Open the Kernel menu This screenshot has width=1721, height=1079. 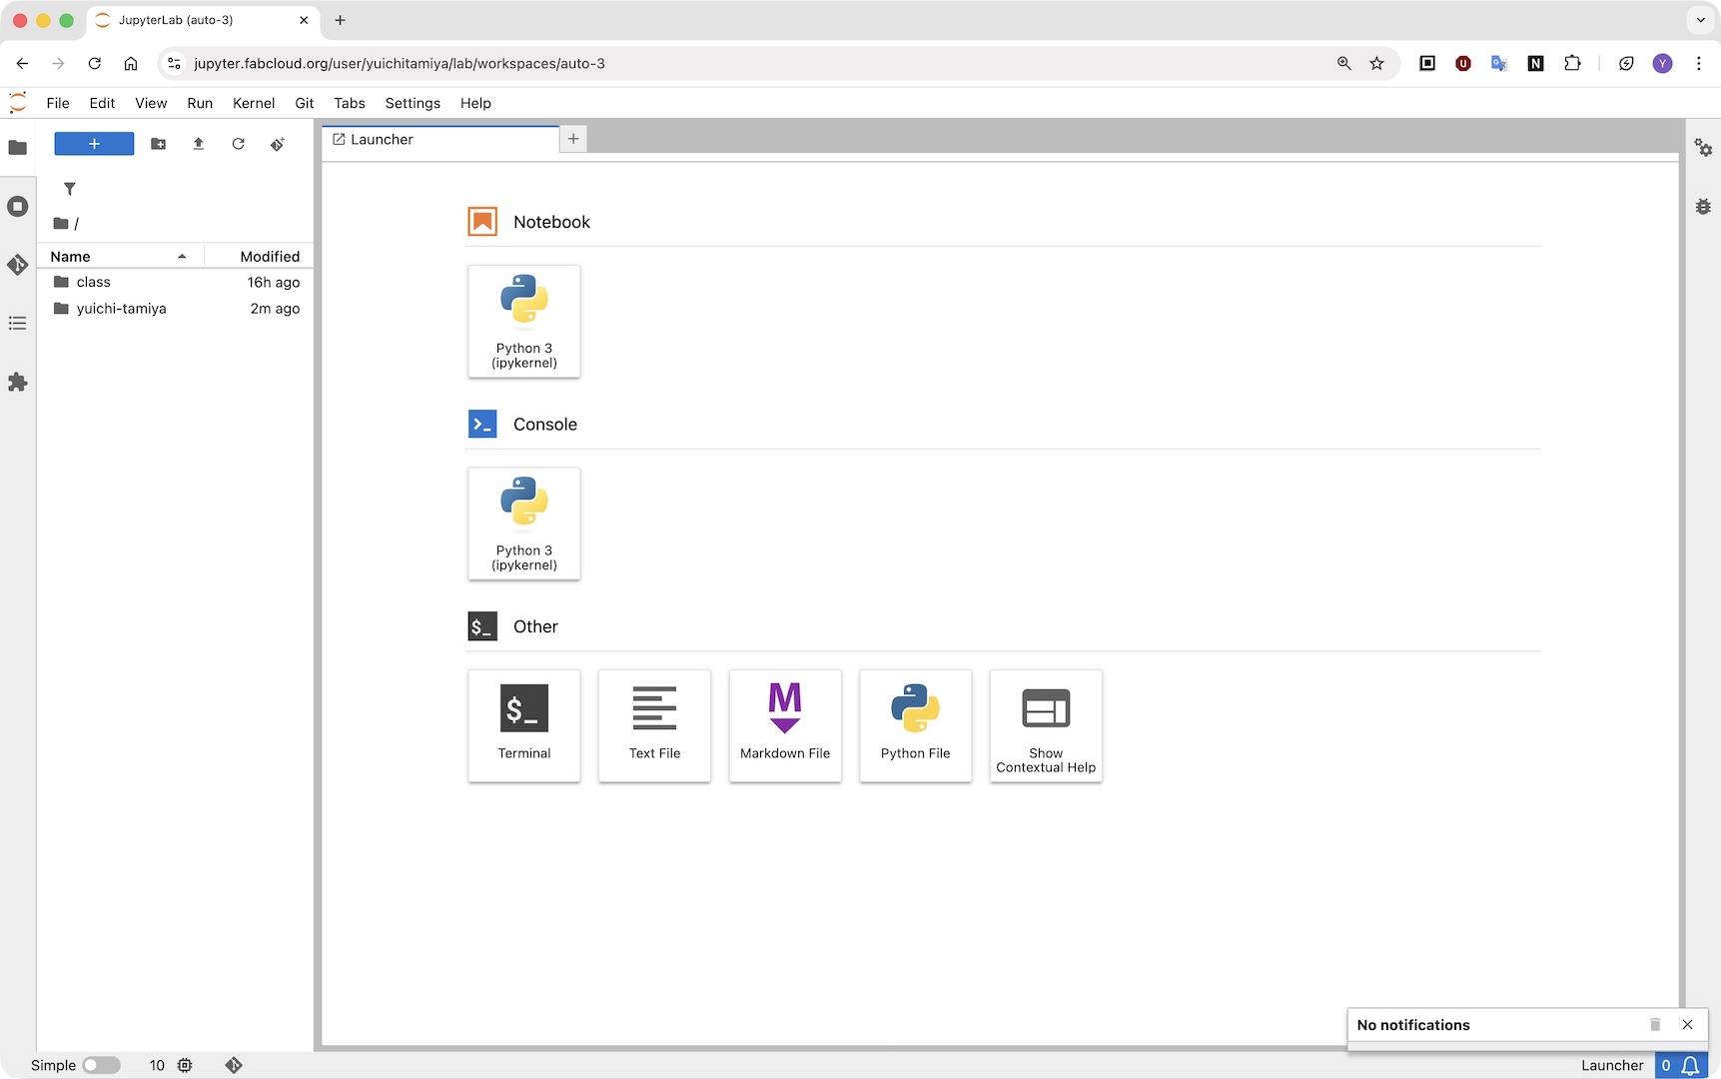[253, 103]
